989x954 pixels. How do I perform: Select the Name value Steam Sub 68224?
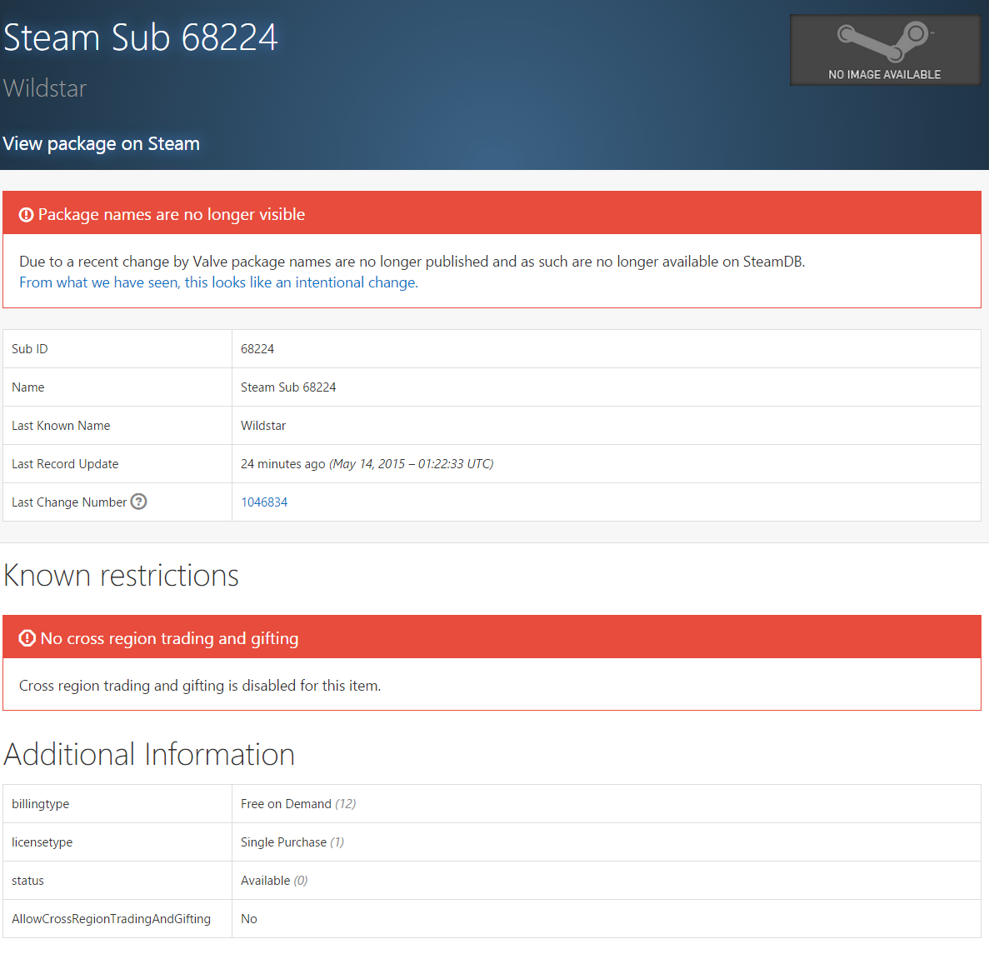tap(288, 387)
